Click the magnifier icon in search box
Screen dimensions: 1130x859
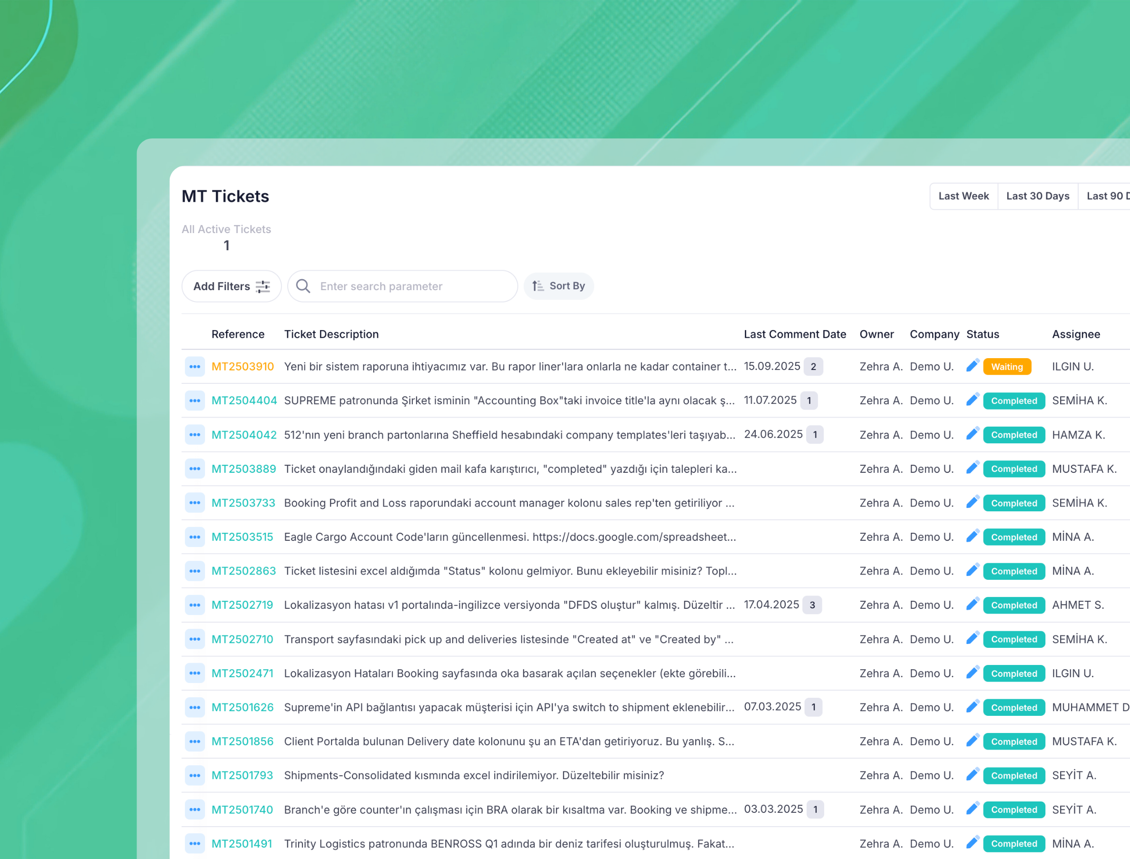[303, 286]
